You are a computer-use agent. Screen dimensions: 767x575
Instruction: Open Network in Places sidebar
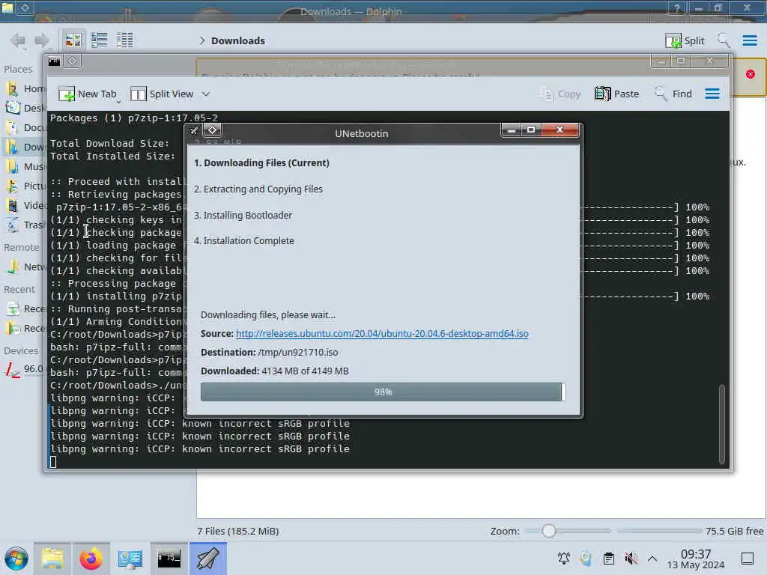tap(25, 267)
